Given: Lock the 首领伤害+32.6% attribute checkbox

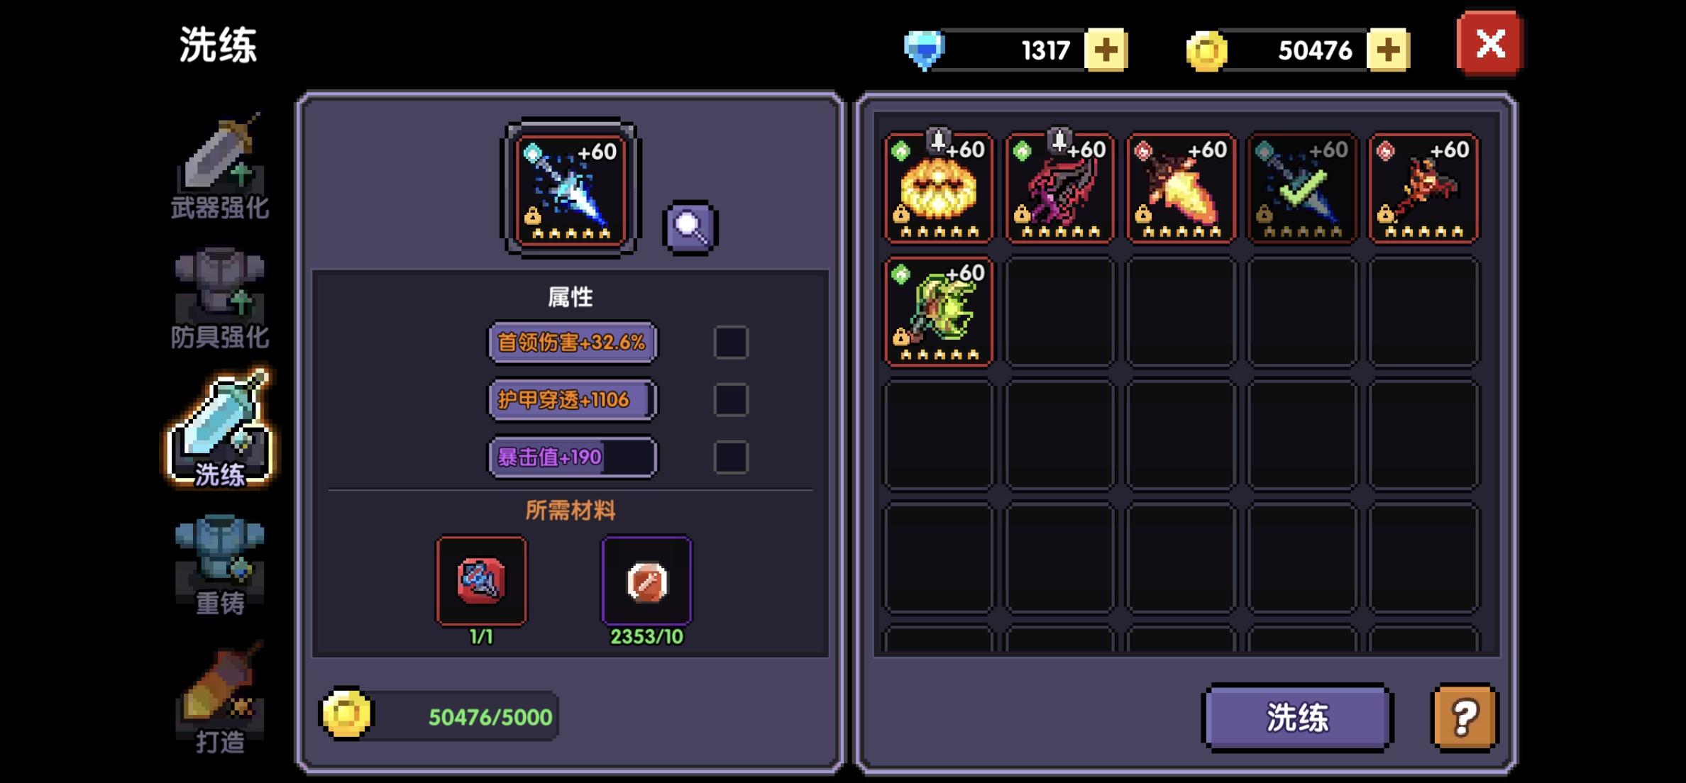Looking at the screenshot, I should pyautogui.click(x=731, y=343).
